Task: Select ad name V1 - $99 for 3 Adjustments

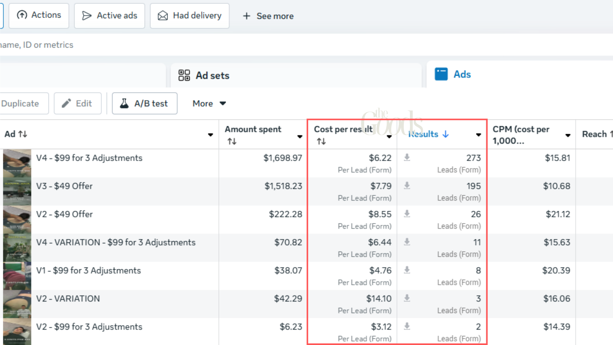Action: click(x=88, y=271)
